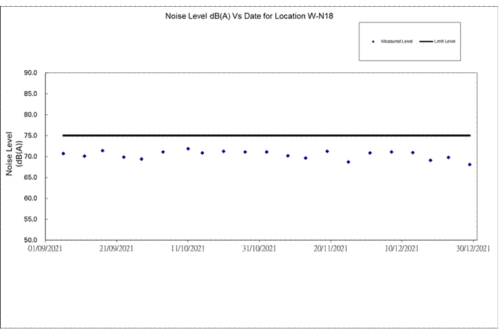Click the Noise Level dB(A) vertical axis title
The image size is (500, 336).
14,153
